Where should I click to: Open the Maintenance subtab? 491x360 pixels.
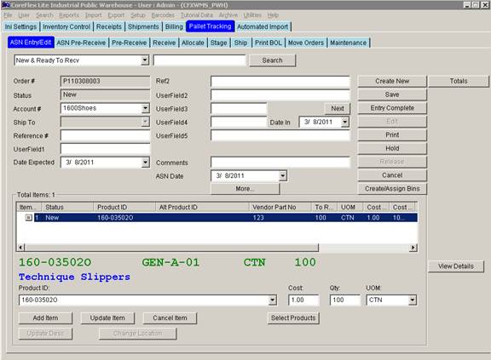pyautogui.click(x=348, y=43)
